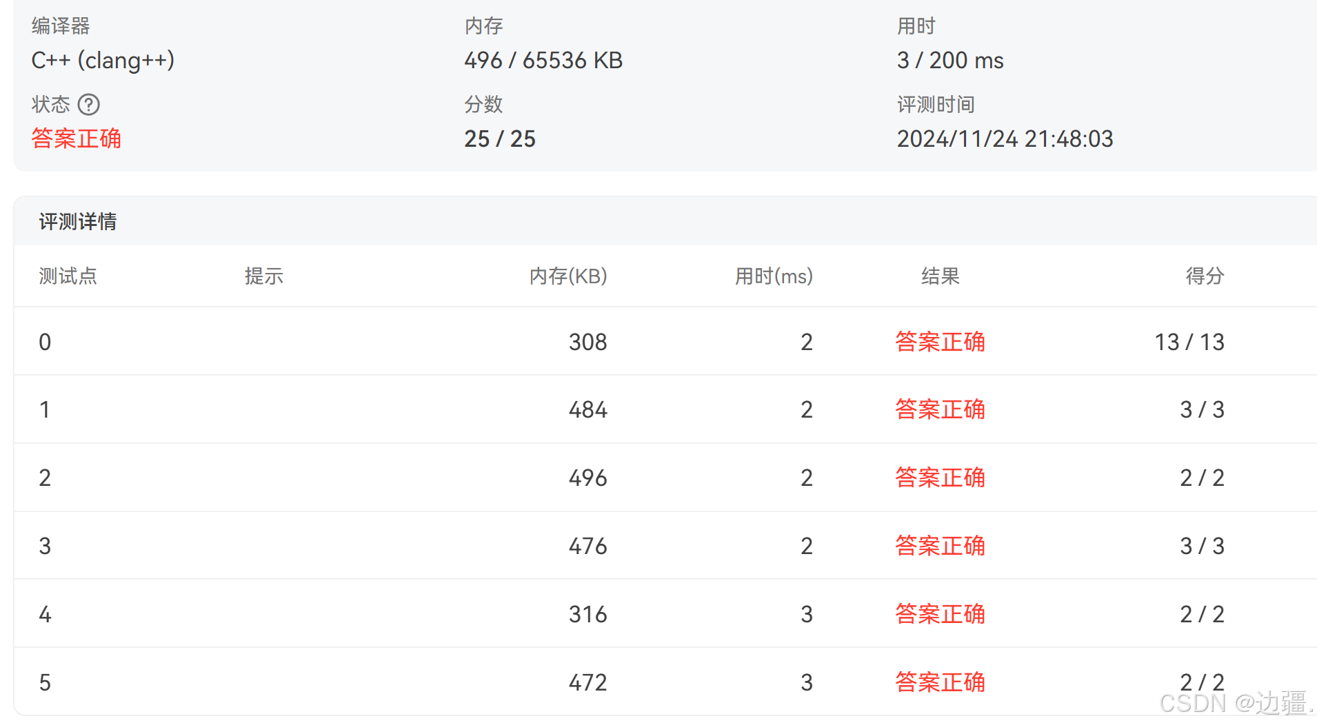The image size is (1317, 725).
Task: Click 答案正确 result in row 1
Action: (941, 409)
